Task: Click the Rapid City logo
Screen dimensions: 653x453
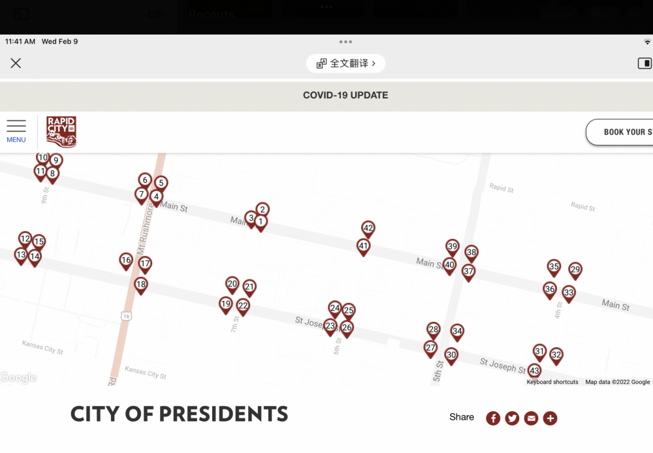Action: coord(61,132)
